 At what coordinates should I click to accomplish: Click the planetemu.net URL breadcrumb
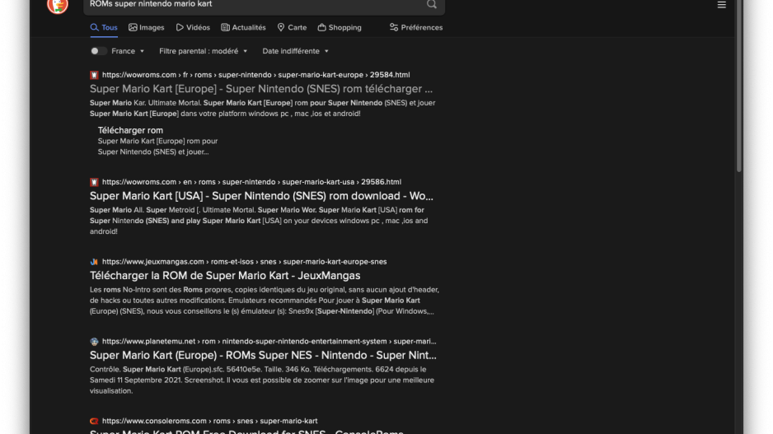pyautogui.click(x=269, y=342)
